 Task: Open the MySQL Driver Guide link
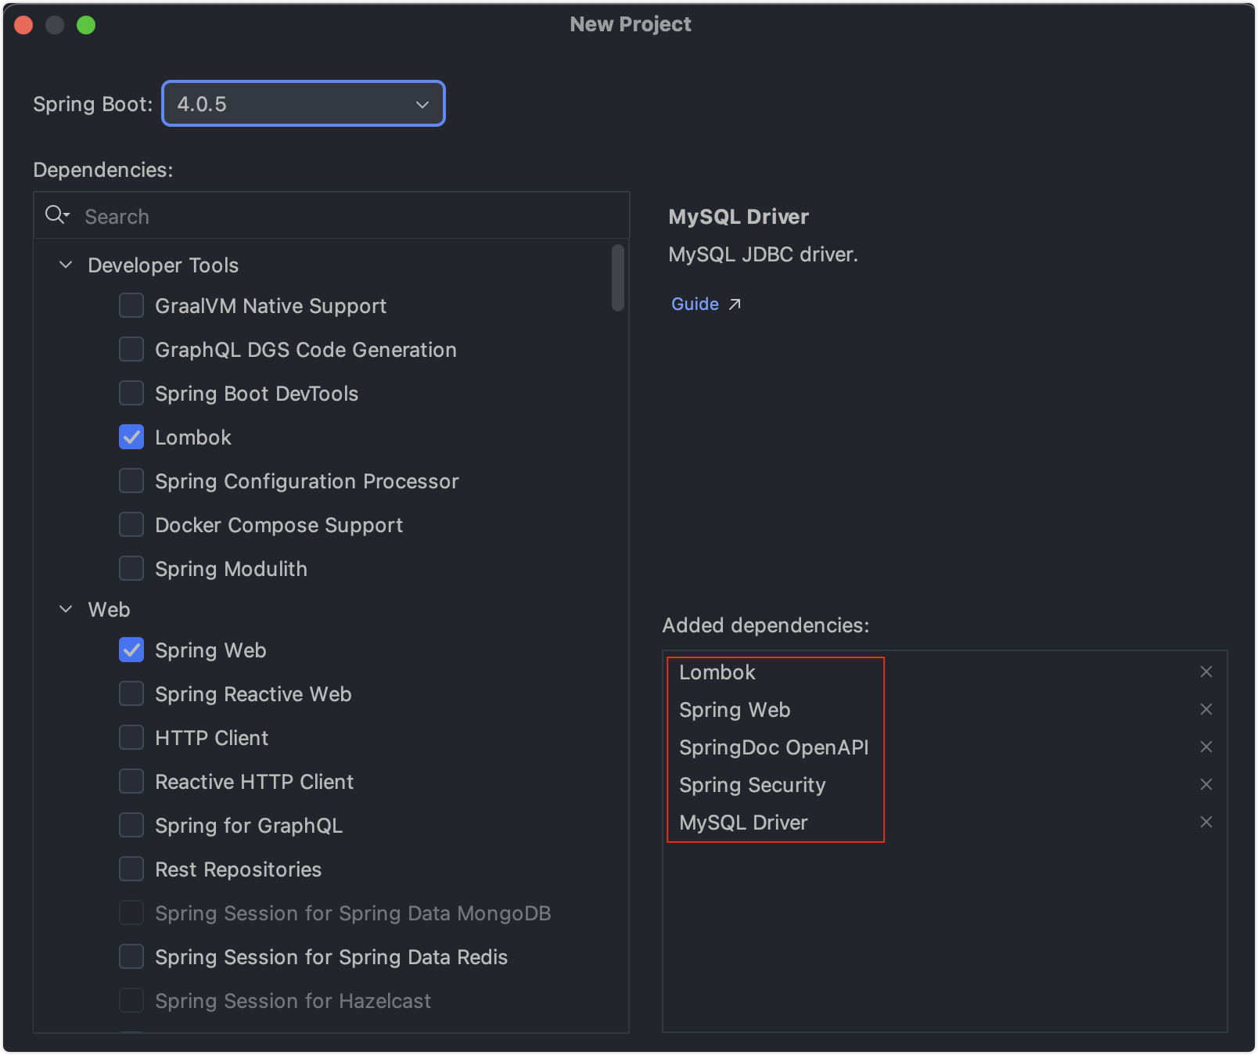[x=695, y=304]
